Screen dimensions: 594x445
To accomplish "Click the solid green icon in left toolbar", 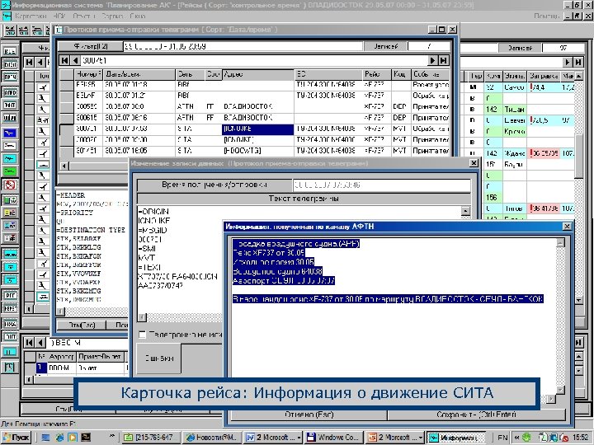I will coord(10,171).
